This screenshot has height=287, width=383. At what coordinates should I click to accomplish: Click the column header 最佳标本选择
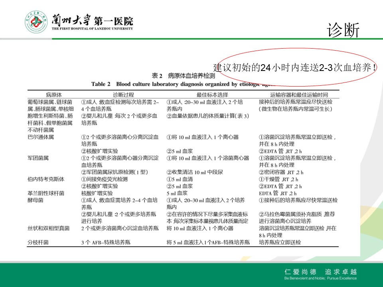(212, 95)
